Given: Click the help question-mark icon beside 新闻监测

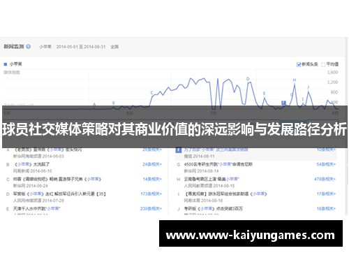Looking at the screenshot, I should point(28,47).
